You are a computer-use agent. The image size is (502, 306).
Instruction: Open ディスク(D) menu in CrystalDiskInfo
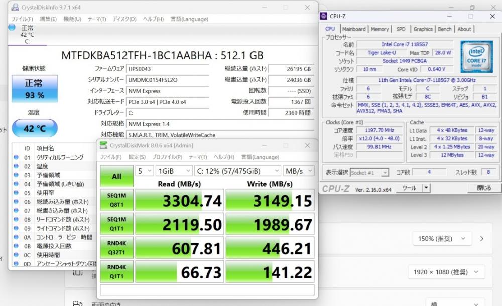point(124,19)
